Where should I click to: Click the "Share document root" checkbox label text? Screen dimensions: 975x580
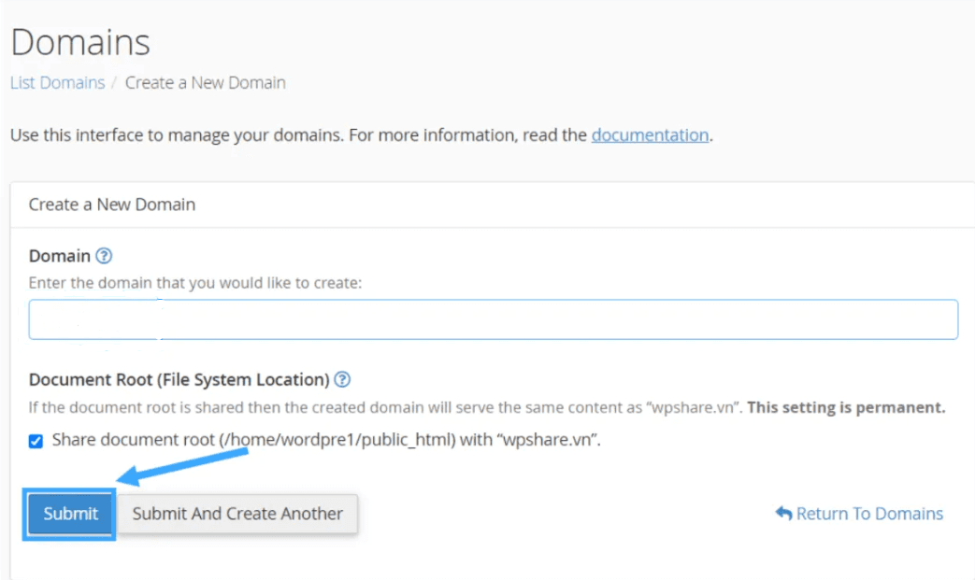coord(325,440)
